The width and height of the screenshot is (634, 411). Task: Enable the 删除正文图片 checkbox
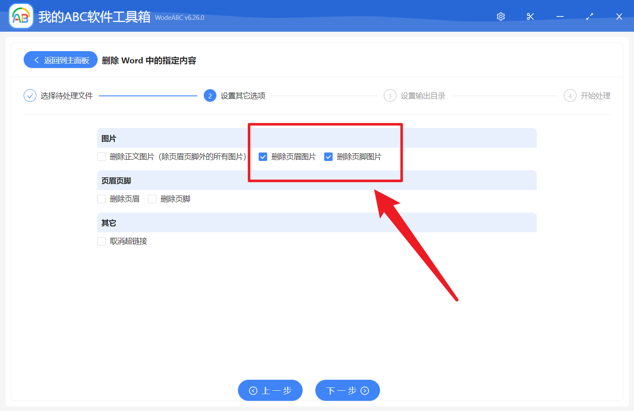[x=101, y=156]
